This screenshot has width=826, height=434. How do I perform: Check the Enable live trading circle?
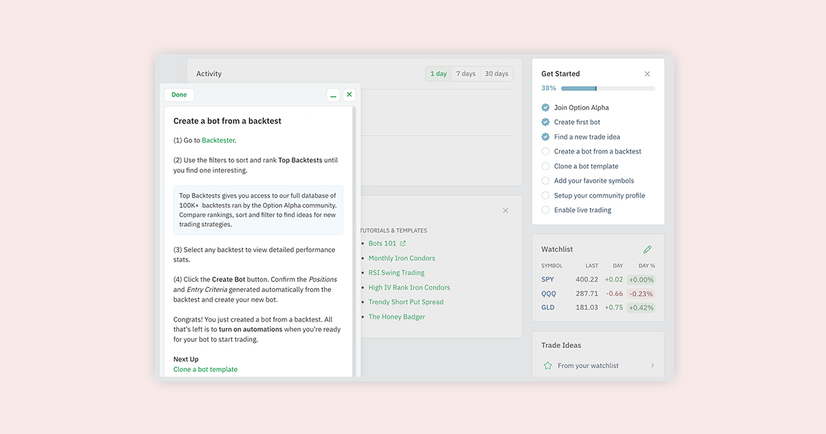(546, 209)
